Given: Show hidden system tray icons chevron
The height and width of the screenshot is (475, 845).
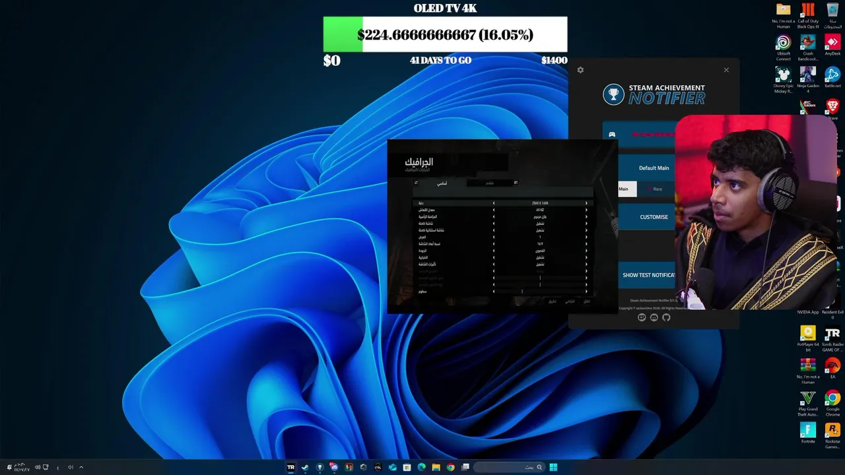Looking at the screenshot, I should click(x=81, y=467).
